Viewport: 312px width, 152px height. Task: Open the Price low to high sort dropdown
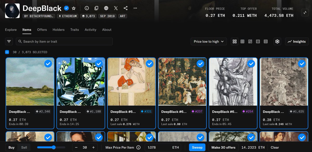coord(209,42)
